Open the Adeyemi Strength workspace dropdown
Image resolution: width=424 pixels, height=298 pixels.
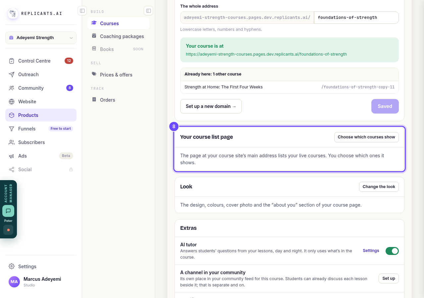coord(41,38)
